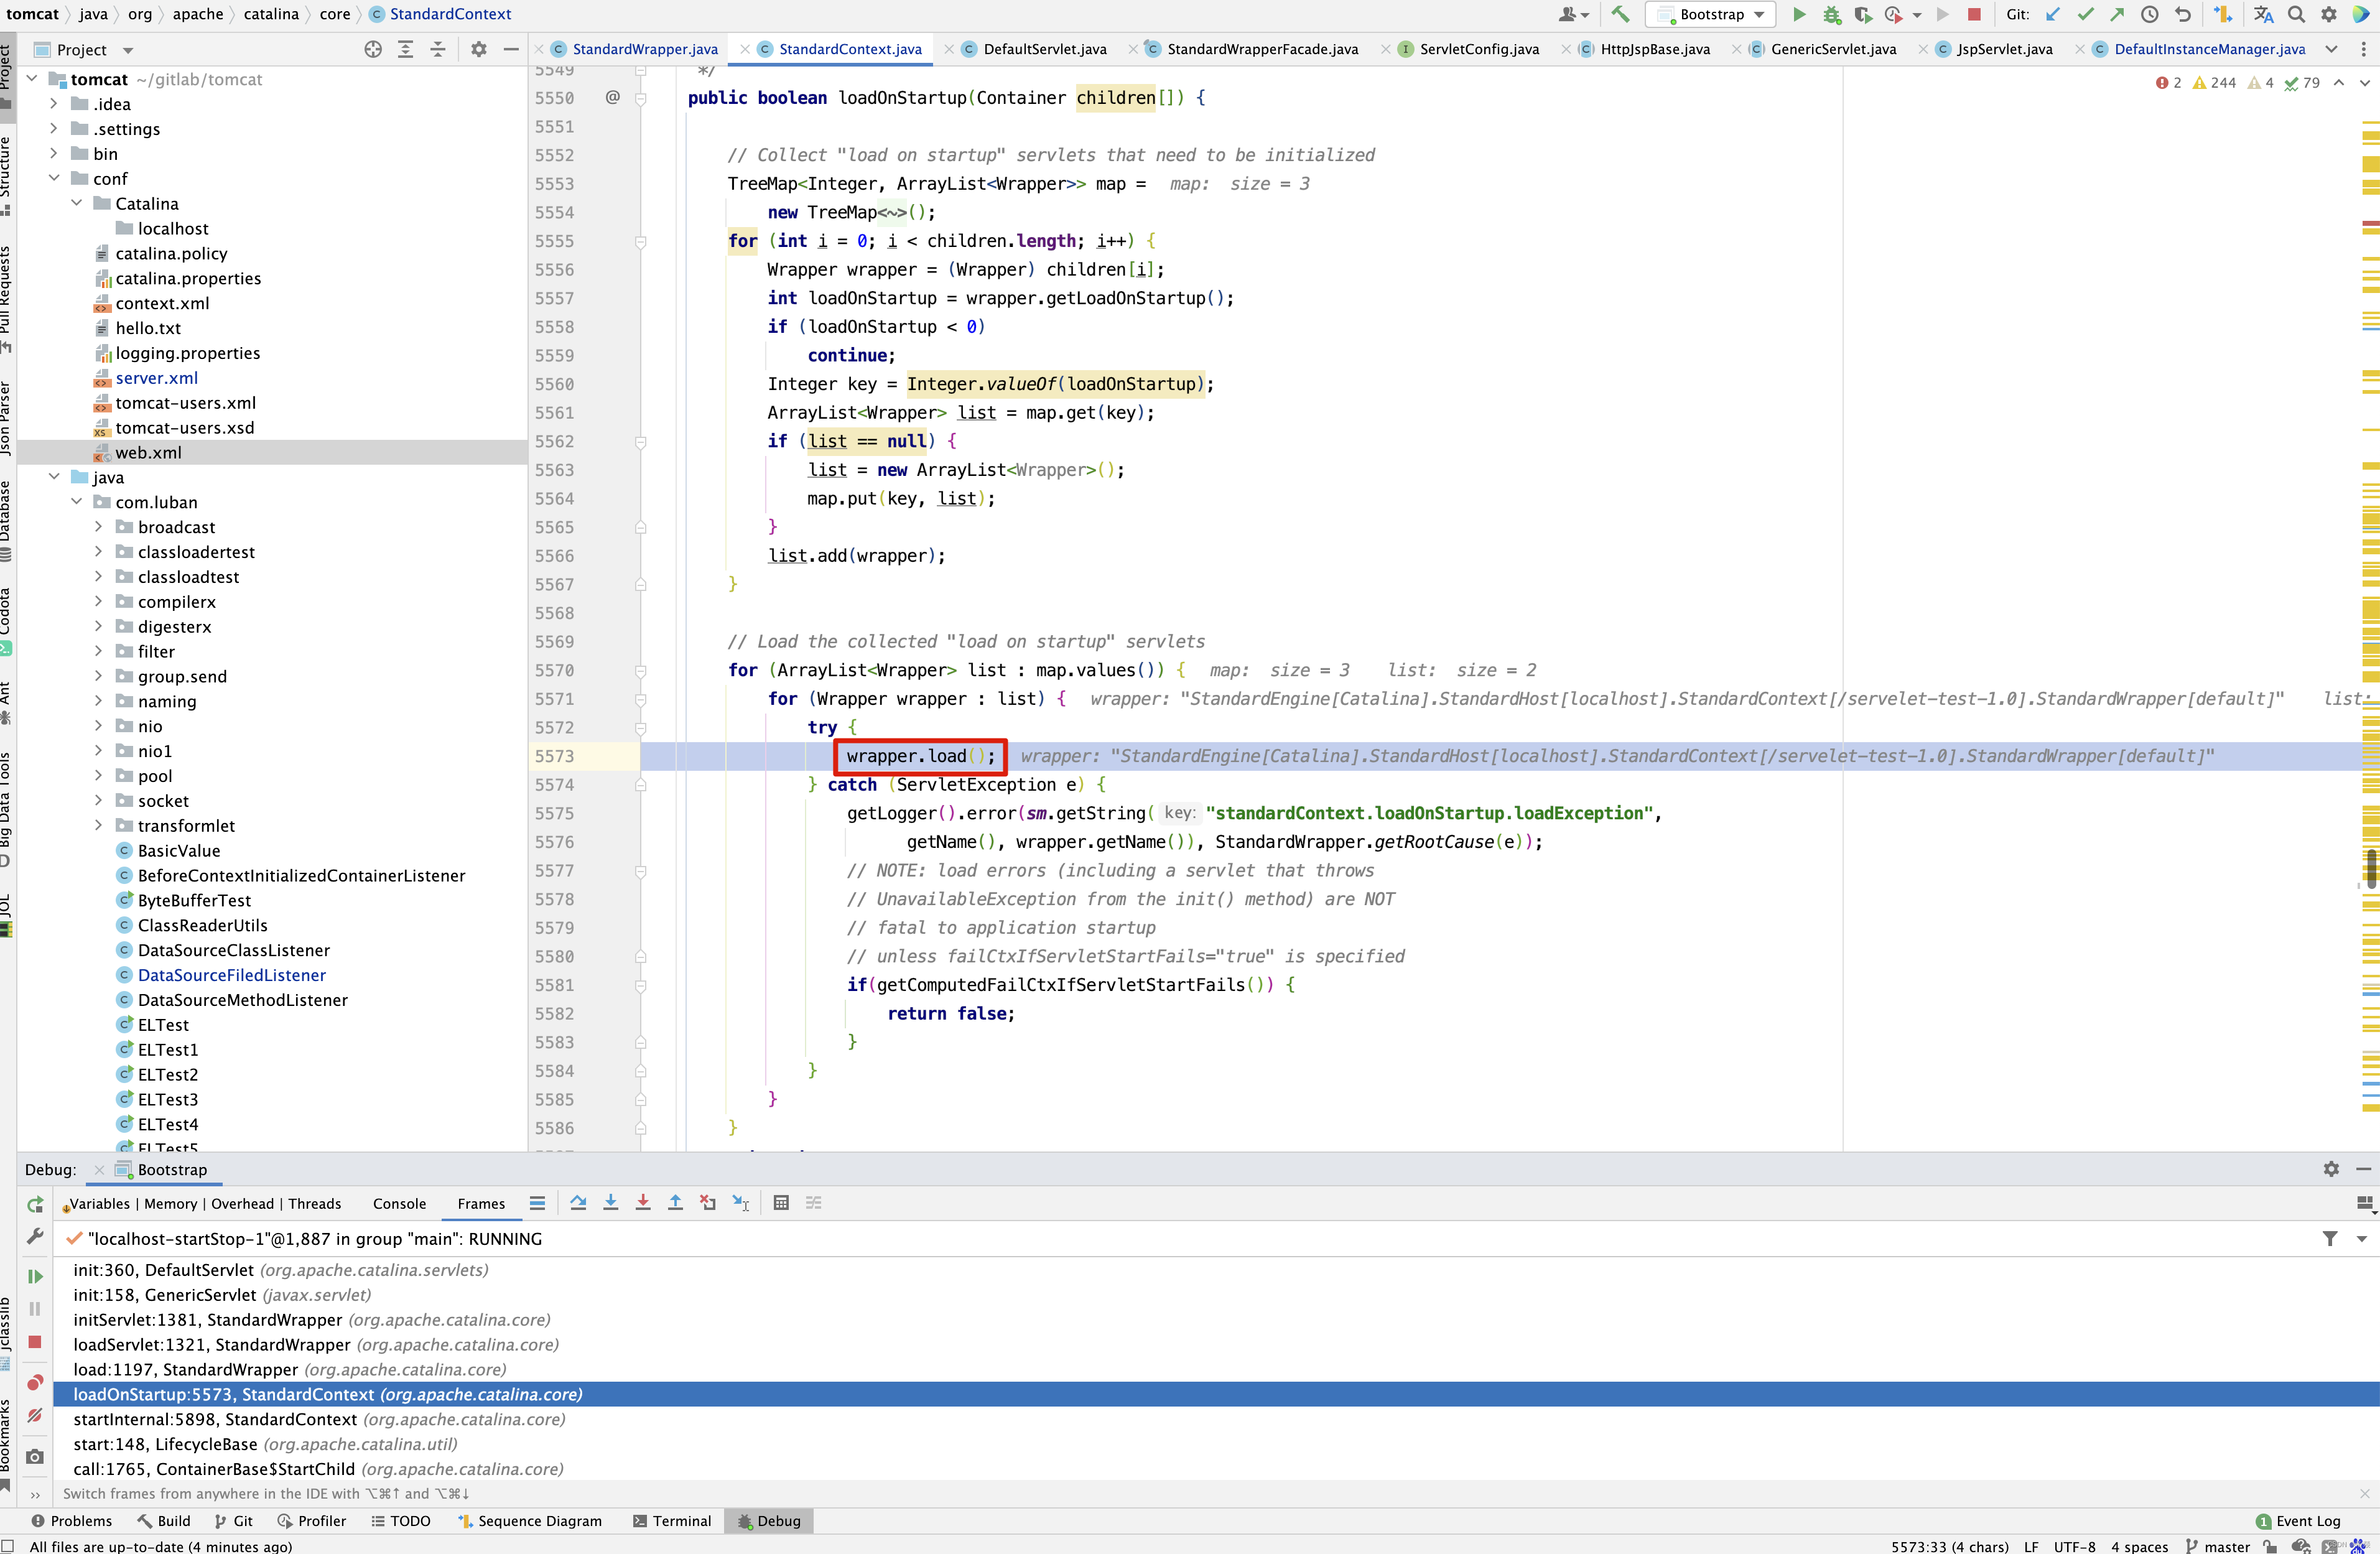Expand the .idea folder
Image resolution: width=2380 pixels, height=1554 pixels.
click(54, 103)
